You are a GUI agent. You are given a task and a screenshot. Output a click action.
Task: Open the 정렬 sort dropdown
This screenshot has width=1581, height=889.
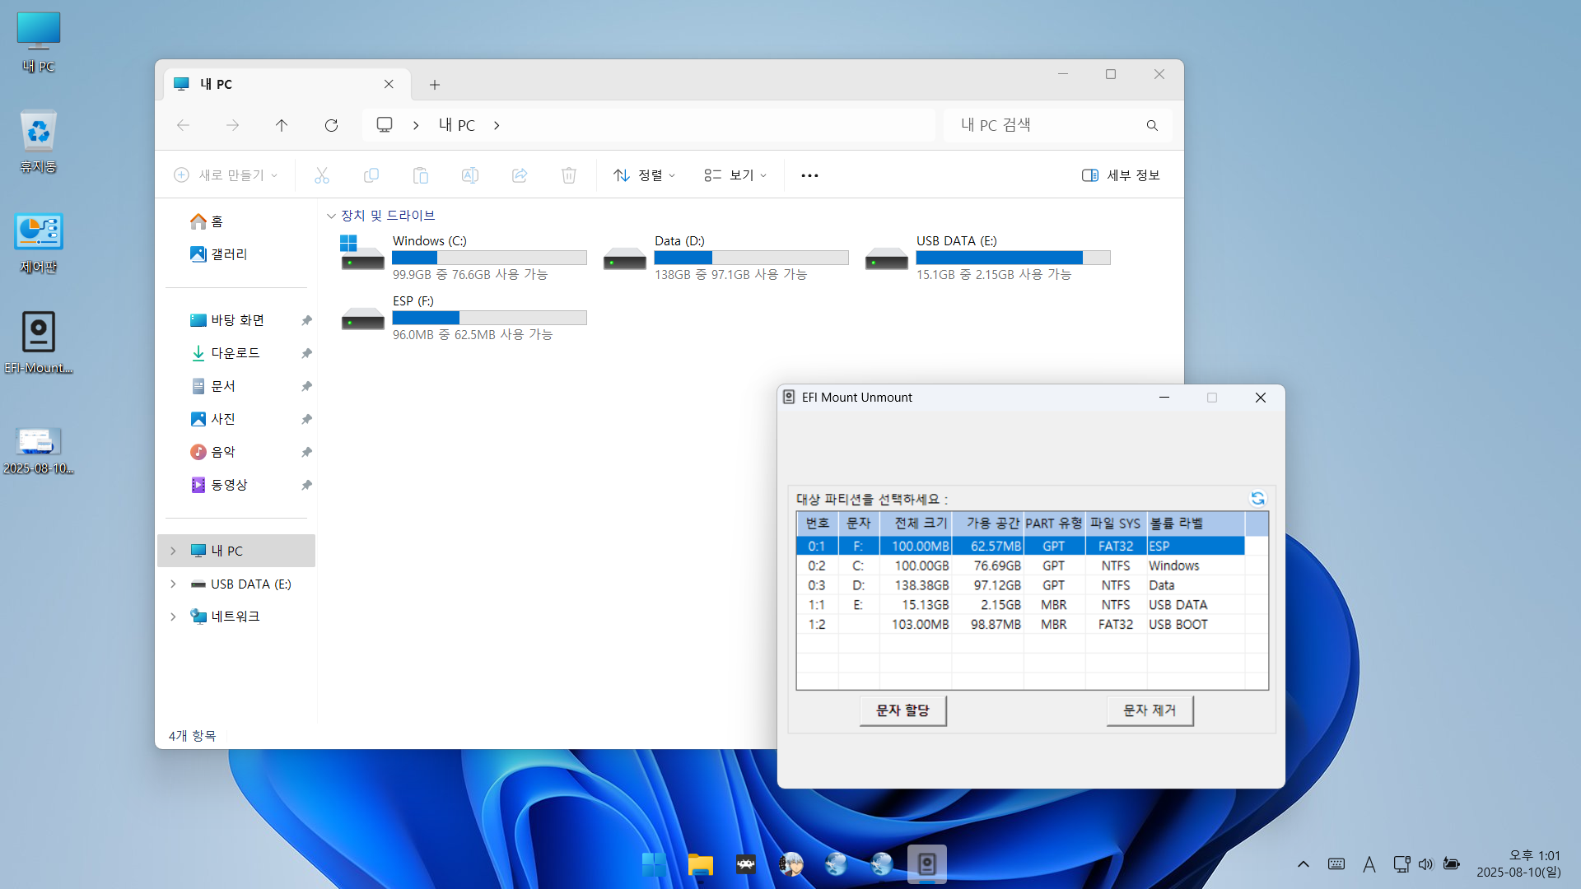(x=645, y=175)
